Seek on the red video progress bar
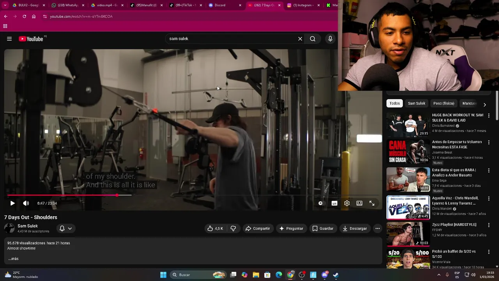The height and width of the screenshot is (281, 499). point(193,195)
